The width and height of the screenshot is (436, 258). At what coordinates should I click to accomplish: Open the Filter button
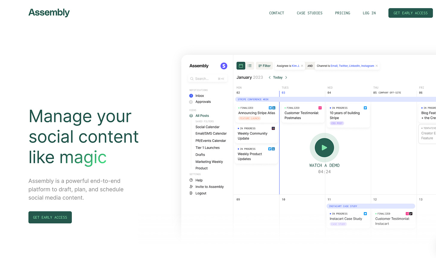pyautogui.click(x=264, y=66)
